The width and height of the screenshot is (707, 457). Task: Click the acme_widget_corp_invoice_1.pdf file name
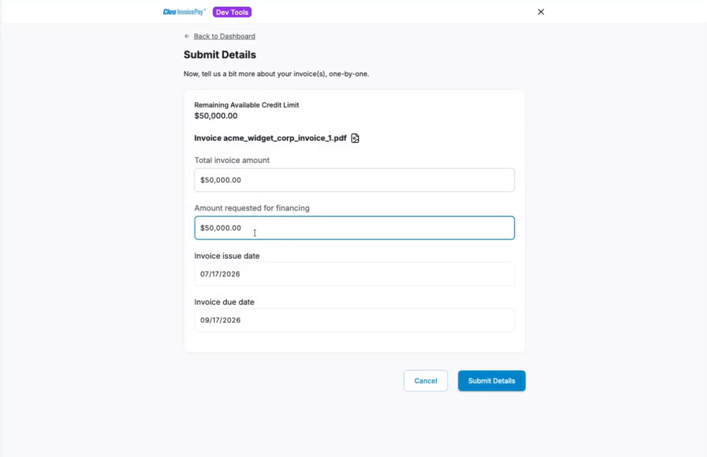(x=285, y=138)
